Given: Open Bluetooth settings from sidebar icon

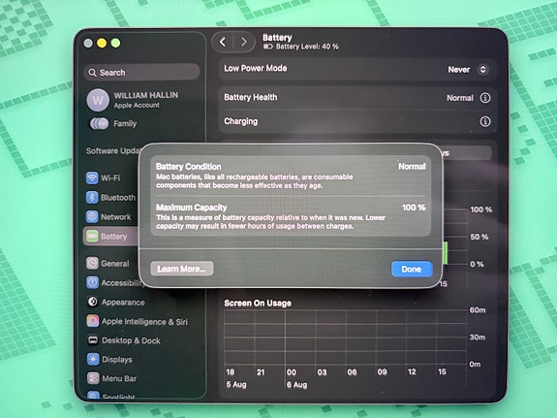Looking at the screenshot, I should [x=92, y=197].
